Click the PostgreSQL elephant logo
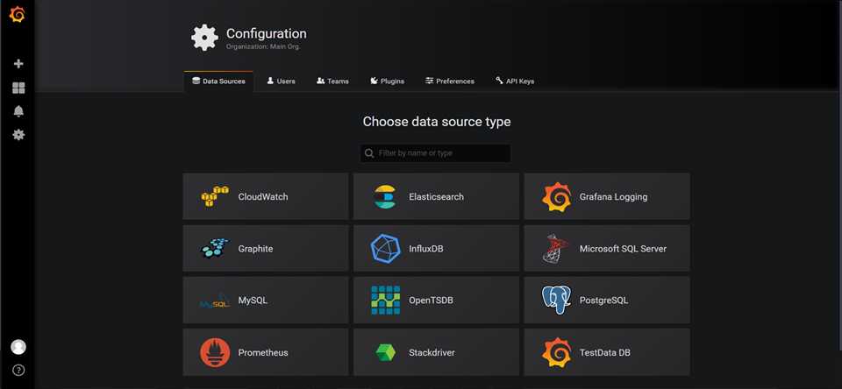The height and width of the screenshot is (389, 842). [x=556, y=301]
